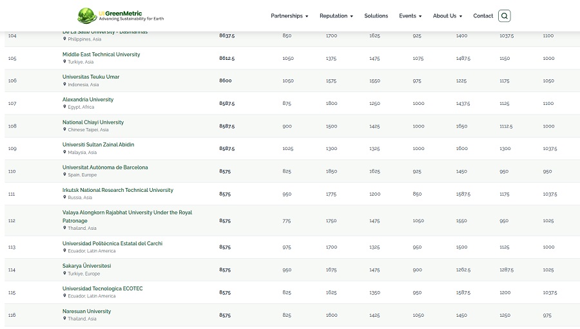Select rank number 113

point(12,247)
